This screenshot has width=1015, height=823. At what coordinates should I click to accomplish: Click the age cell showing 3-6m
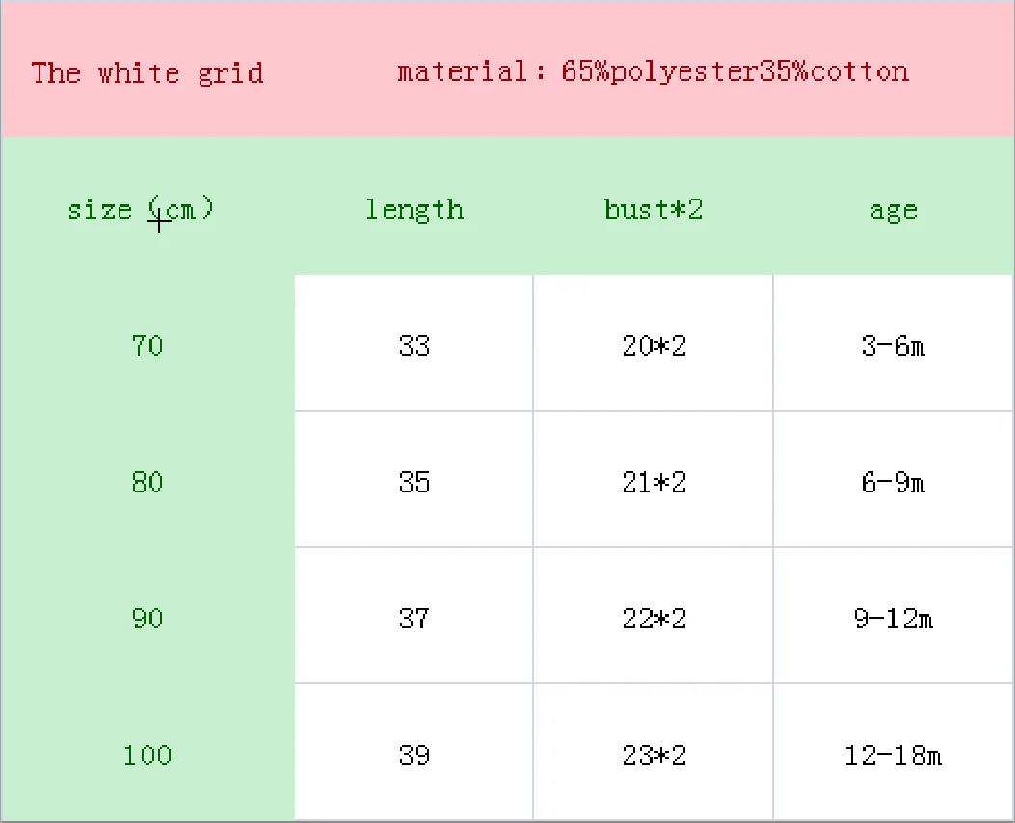(893, 342)
